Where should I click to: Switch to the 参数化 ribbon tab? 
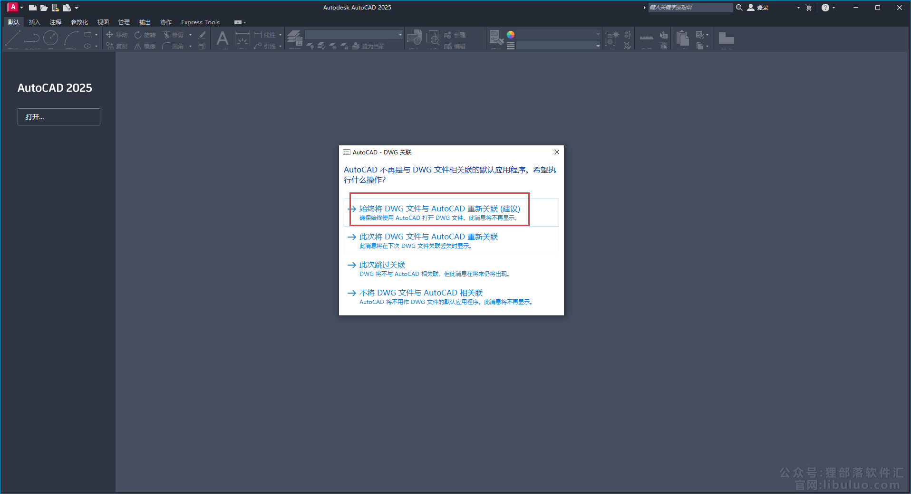pyautogui.click(x=79, y=22)
